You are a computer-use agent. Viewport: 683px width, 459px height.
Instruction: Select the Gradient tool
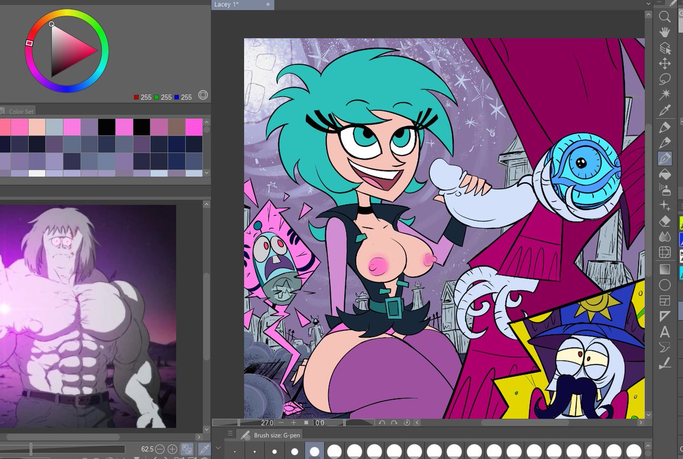(x=664, y=268)
